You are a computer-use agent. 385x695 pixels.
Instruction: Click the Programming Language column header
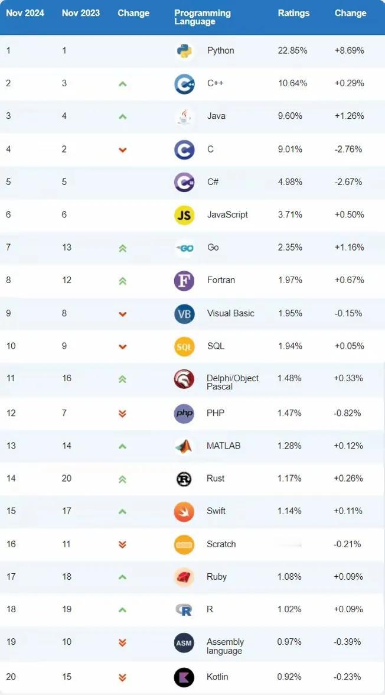pos(203,17)
